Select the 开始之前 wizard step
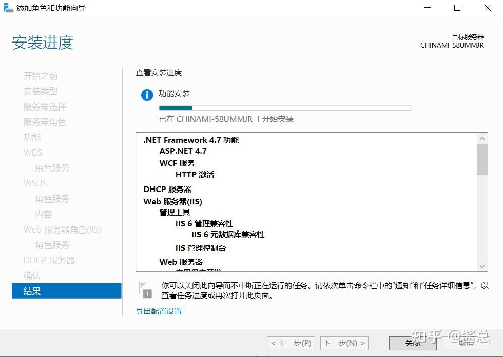This screenshot has width=503, height=357. coord(40,76)
